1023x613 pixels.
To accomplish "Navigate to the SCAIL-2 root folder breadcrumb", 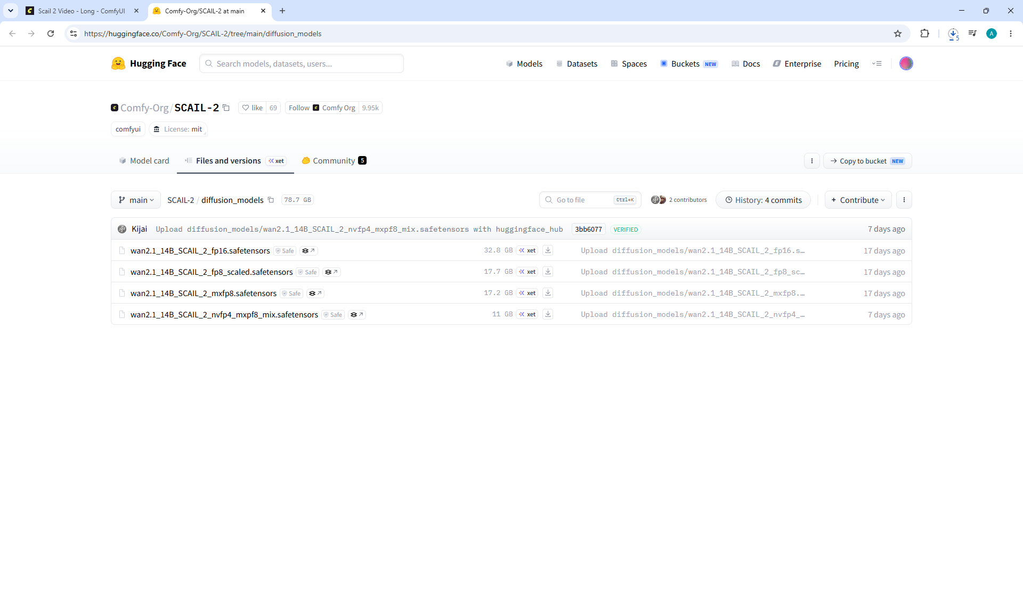I will [181, 200].
